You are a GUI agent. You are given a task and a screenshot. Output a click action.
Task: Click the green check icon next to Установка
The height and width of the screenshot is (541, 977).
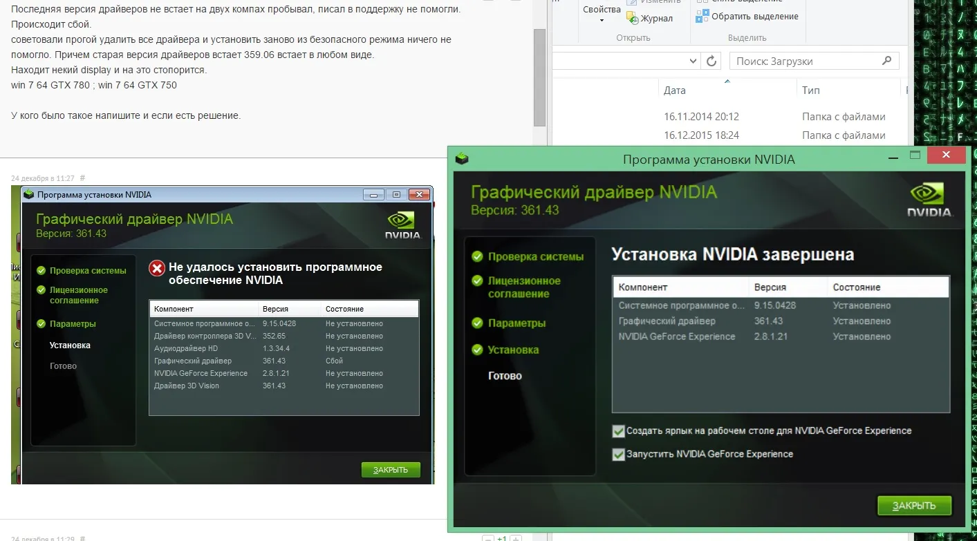pyautogui.click(x=477, y=350)
